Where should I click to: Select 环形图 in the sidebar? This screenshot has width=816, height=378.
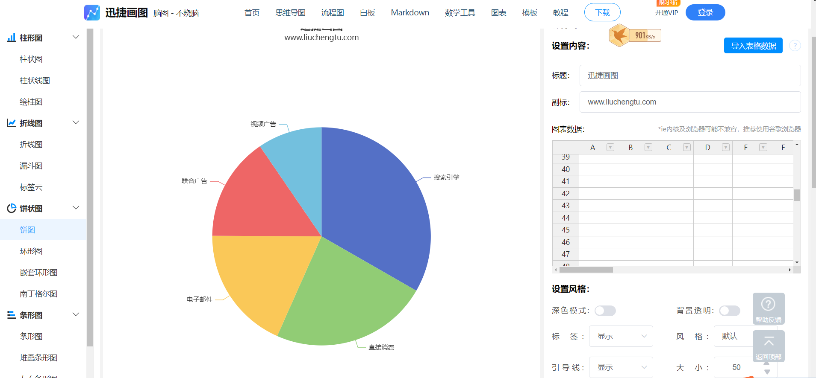pyautogui.click(x=31, y=251)
